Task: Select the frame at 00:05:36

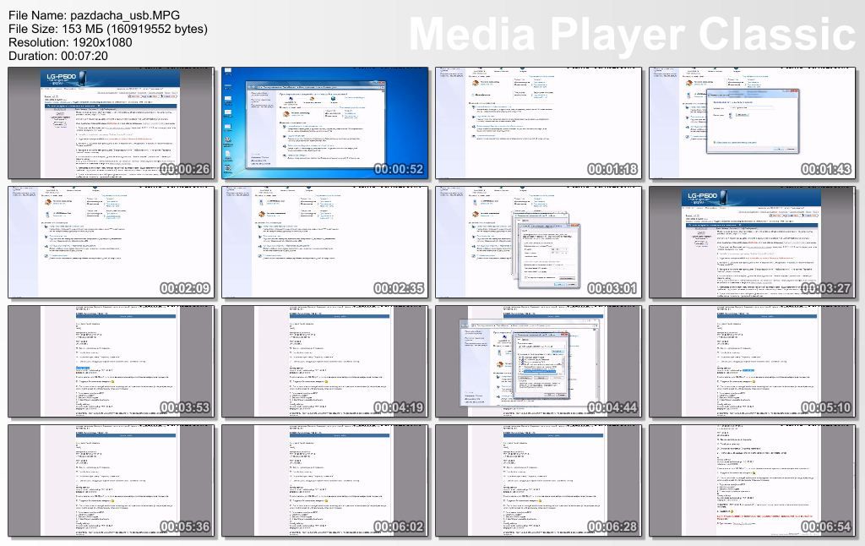Action: point(112,481)
